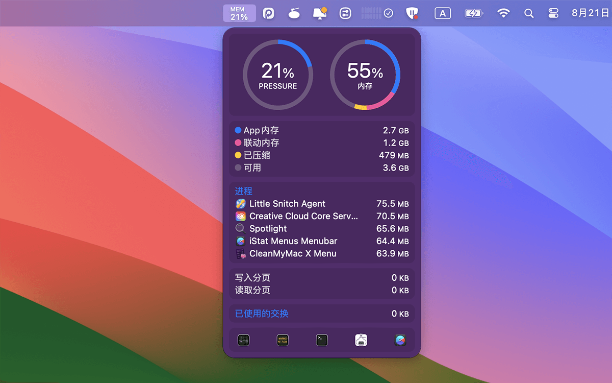Select the Creative Cloud Core Service process

pos(303,216)
